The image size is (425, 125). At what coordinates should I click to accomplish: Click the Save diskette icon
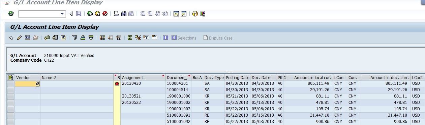click(x=79, y=14)
